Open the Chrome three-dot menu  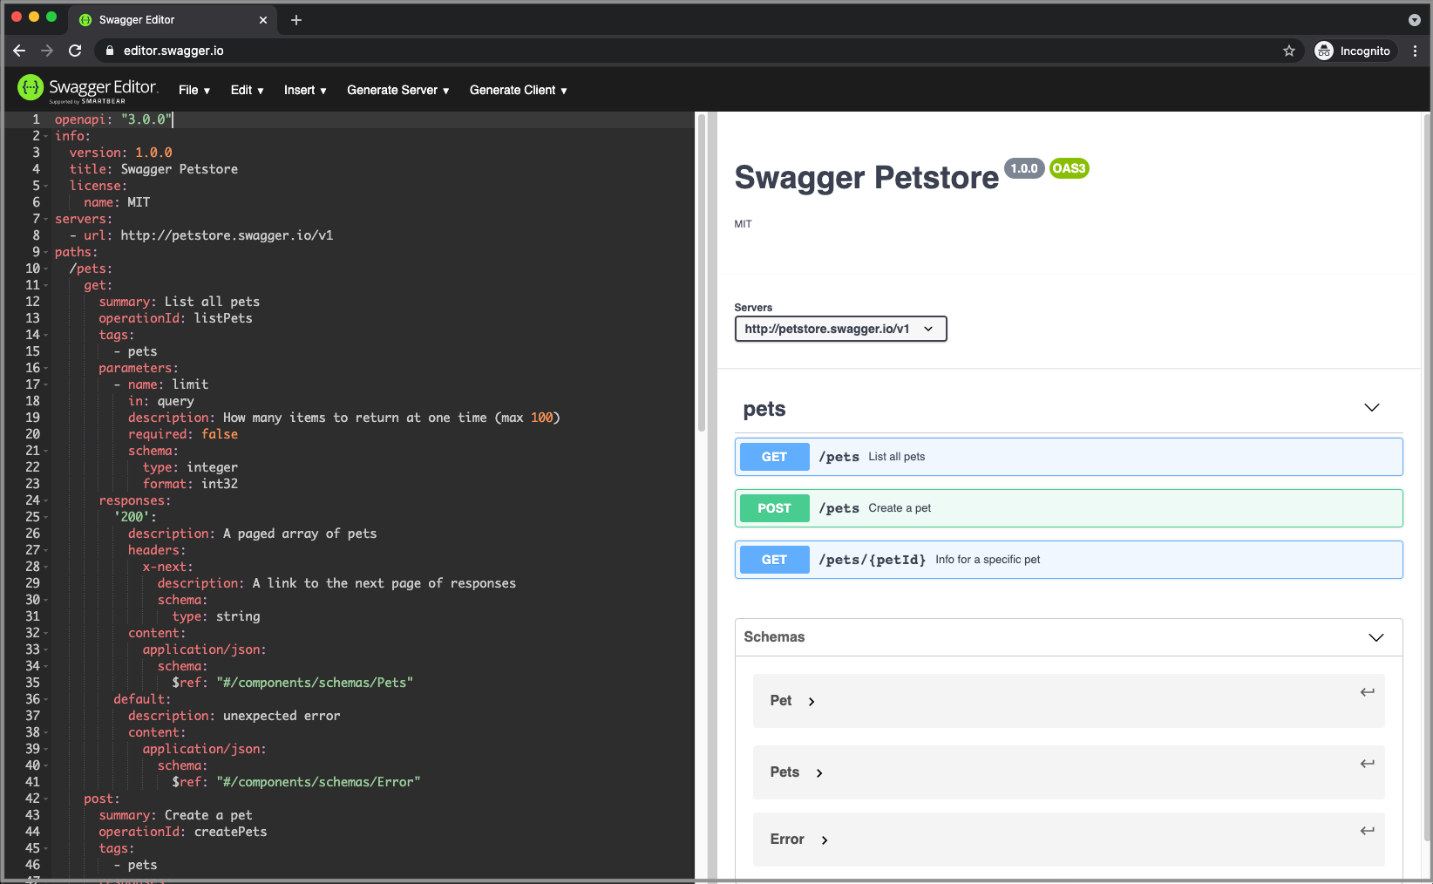[1416, 51]
